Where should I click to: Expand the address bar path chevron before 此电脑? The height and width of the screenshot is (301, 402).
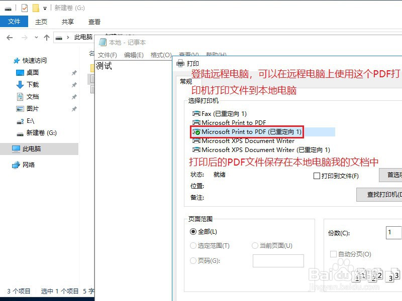click(x=68, y=37)
